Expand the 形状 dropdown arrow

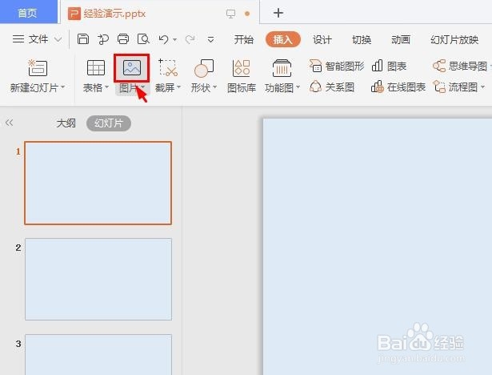[x=215, y=87]
